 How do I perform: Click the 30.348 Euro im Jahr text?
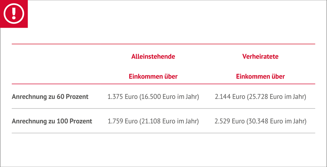(x=277, y=121)
